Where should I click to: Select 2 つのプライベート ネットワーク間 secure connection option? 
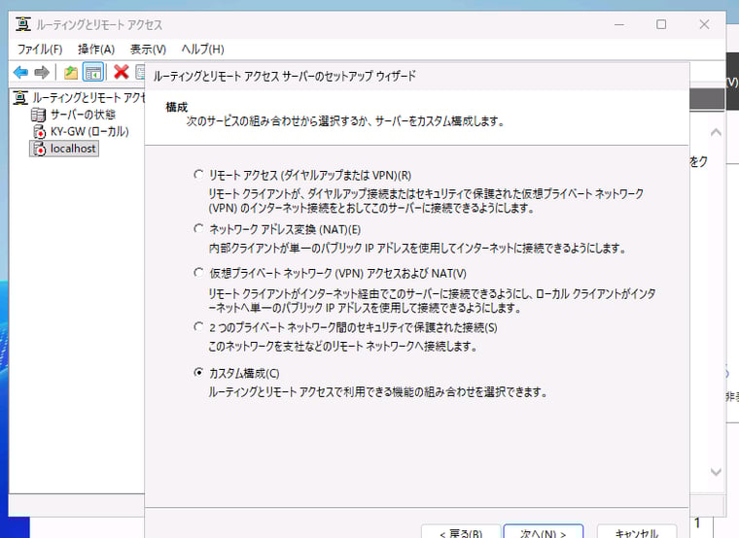pyautogui.click(x=199, y=327)
